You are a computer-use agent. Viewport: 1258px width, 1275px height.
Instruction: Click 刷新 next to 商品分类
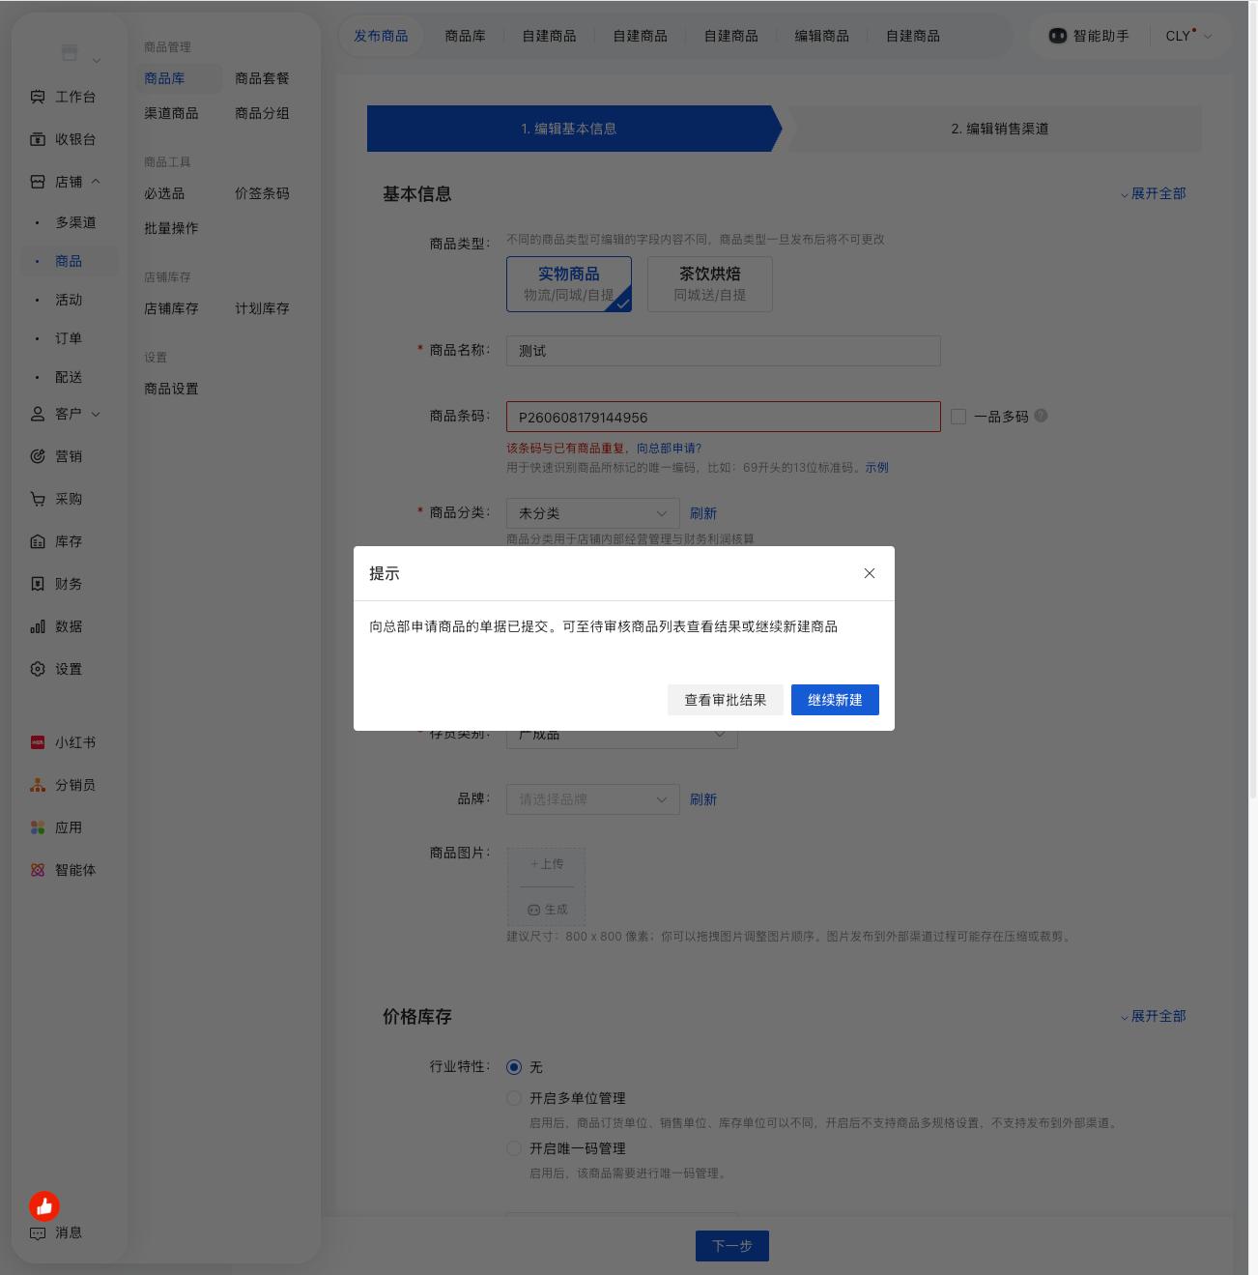click(703, 513)
